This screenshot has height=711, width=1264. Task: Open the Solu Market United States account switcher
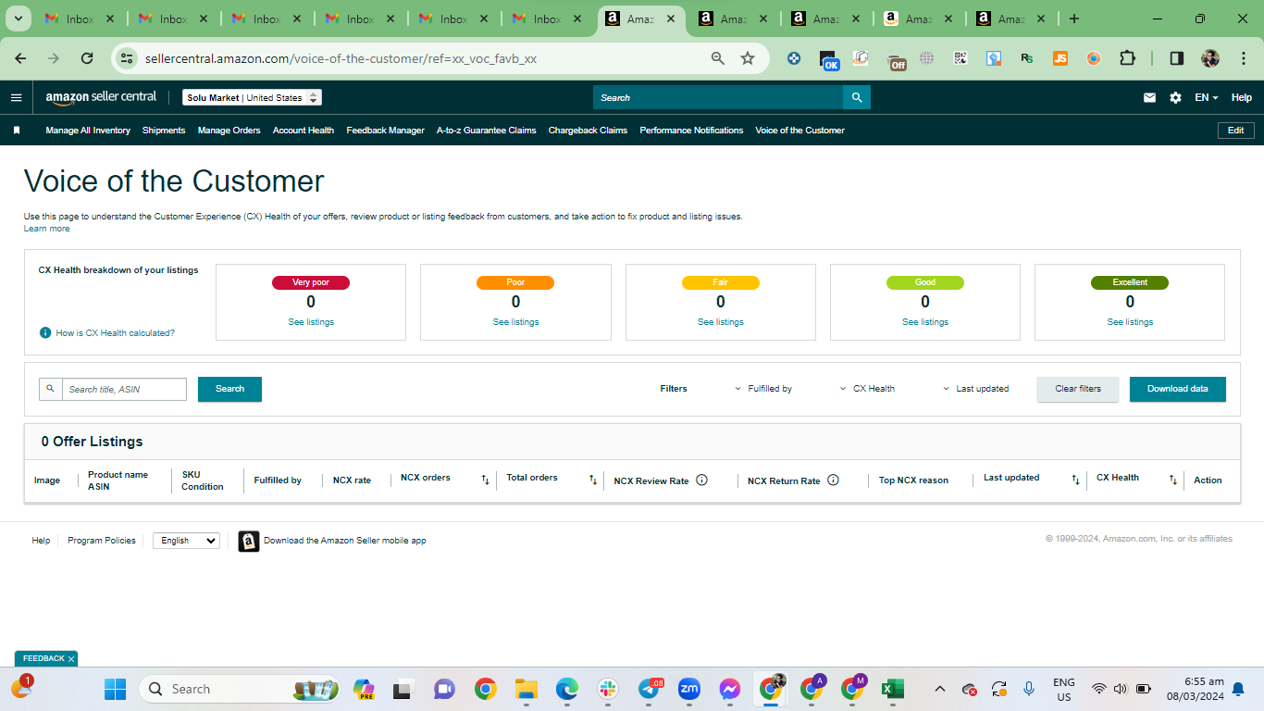[252, 97]
